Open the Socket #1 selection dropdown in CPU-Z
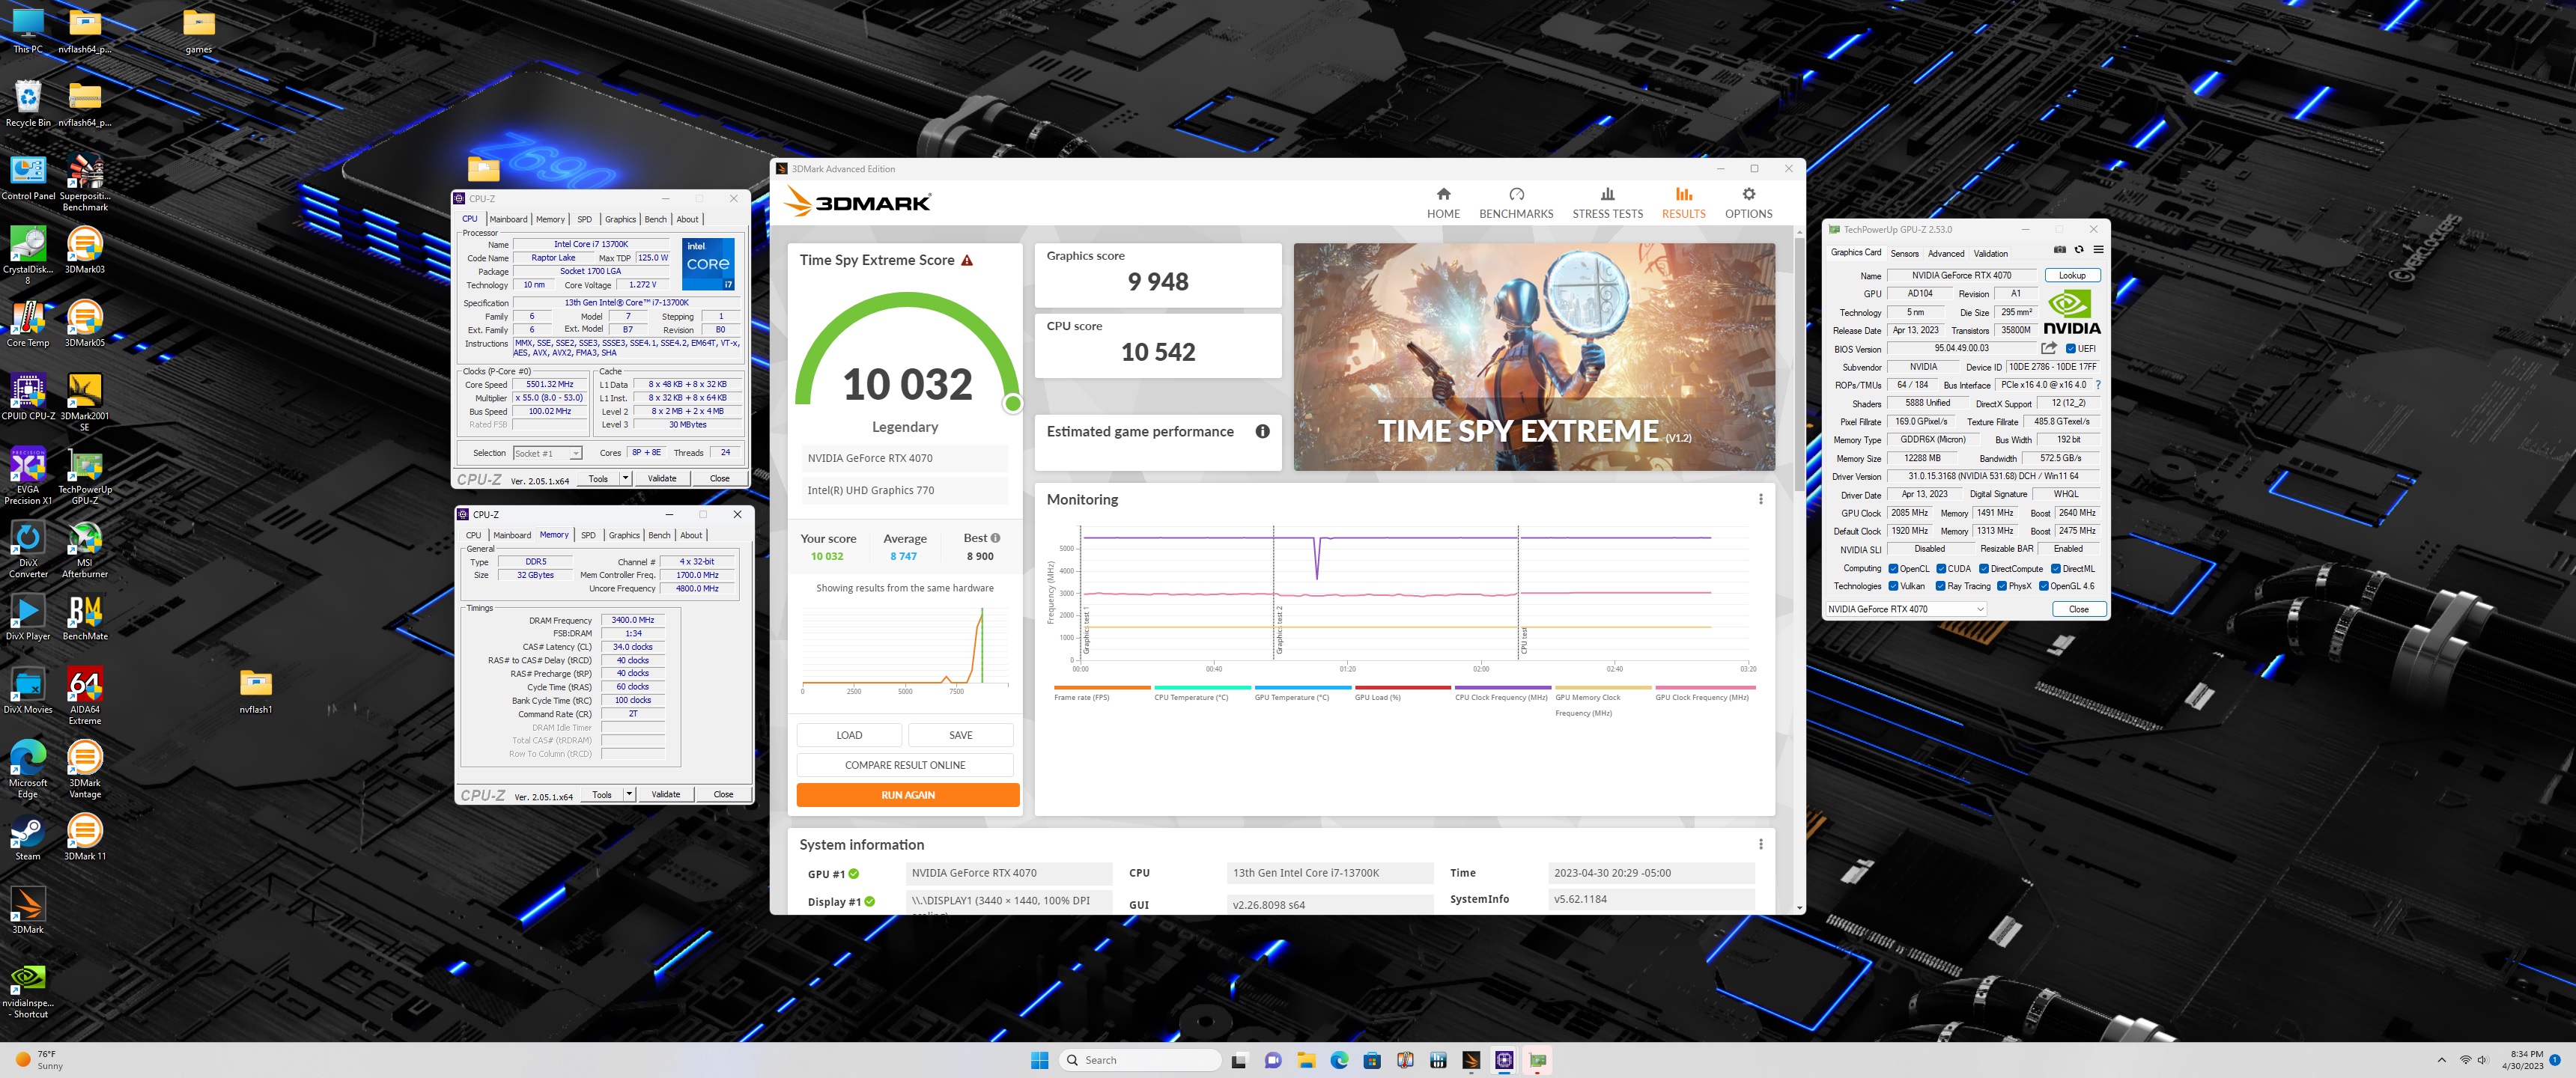The image size is (2576, 1078). tap(575, 453)
